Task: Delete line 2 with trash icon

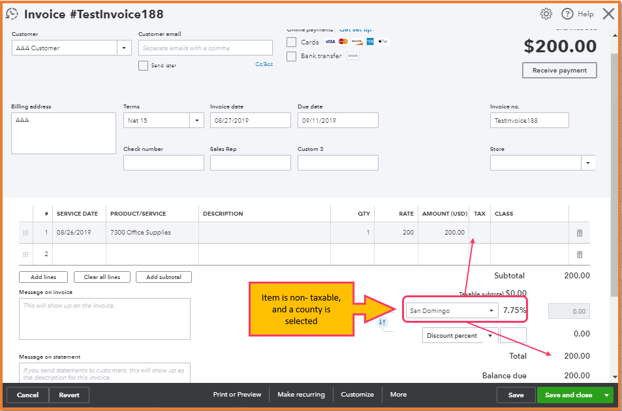Action: [580, 255]
